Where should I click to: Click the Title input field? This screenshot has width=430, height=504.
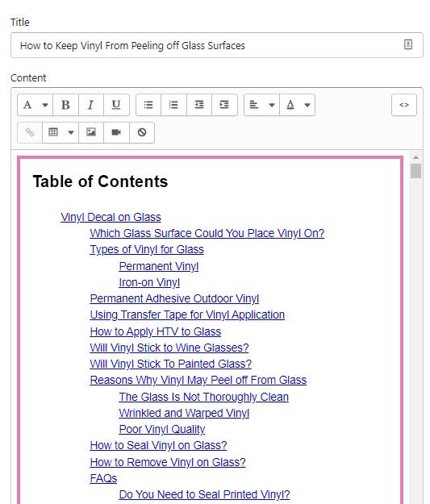point(217,45)
